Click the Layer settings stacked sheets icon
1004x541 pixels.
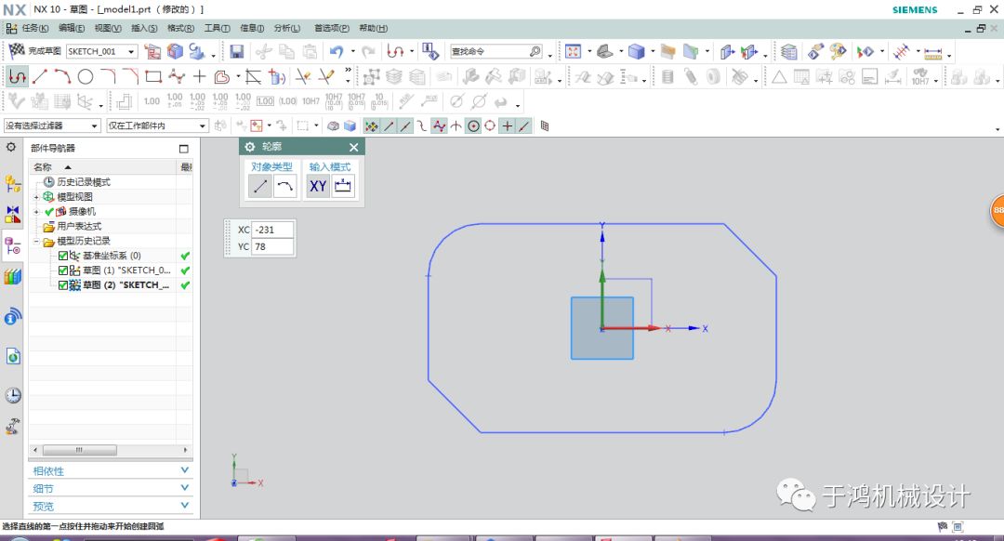789,51
